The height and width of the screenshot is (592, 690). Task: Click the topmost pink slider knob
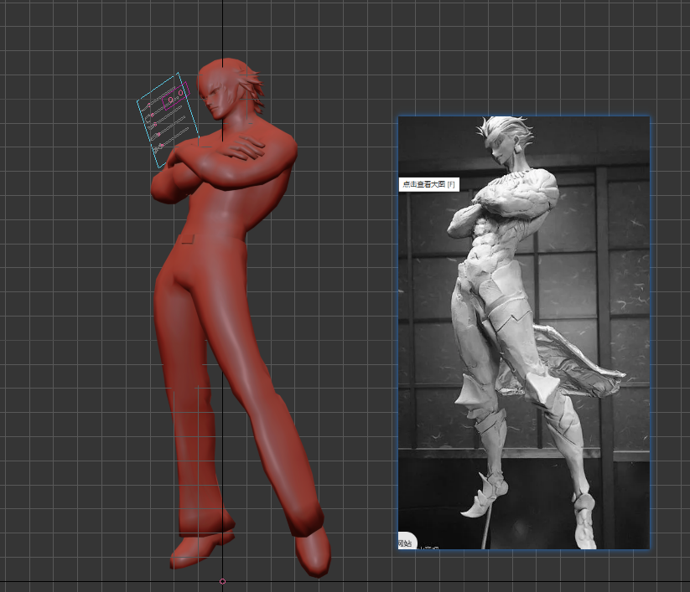149,104
